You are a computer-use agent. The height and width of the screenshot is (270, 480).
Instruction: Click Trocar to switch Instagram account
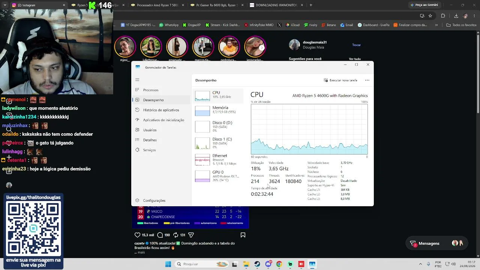point(356,45)
